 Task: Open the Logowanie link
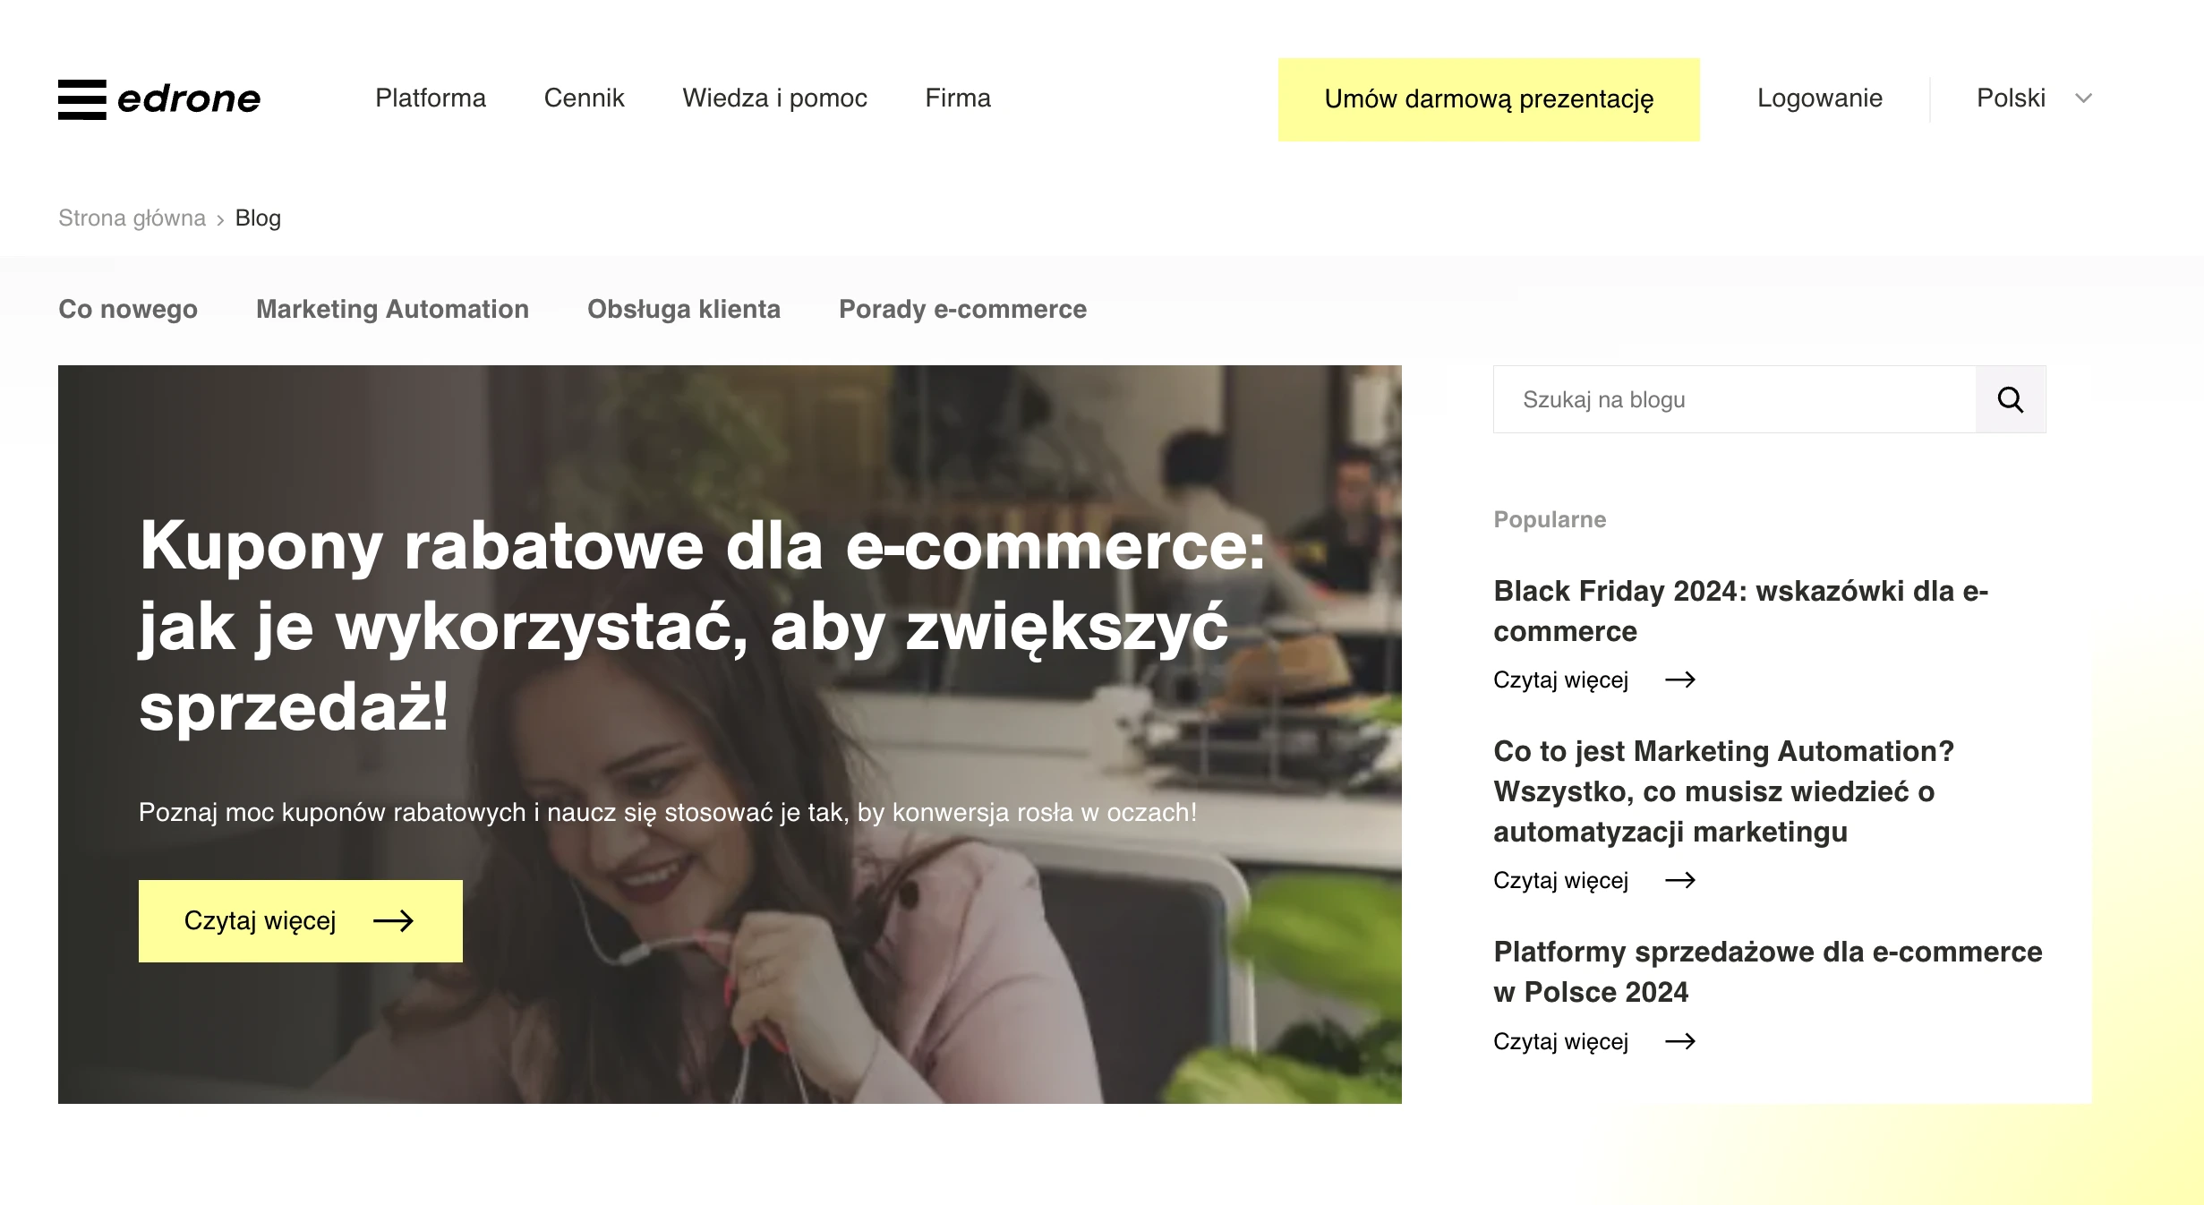pos(1820,98)
